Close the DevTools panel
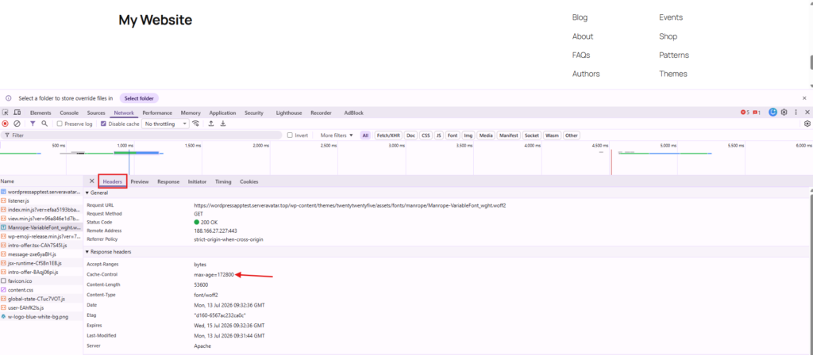The height and width of the screenshot is (355, 813). pos(807,113)
